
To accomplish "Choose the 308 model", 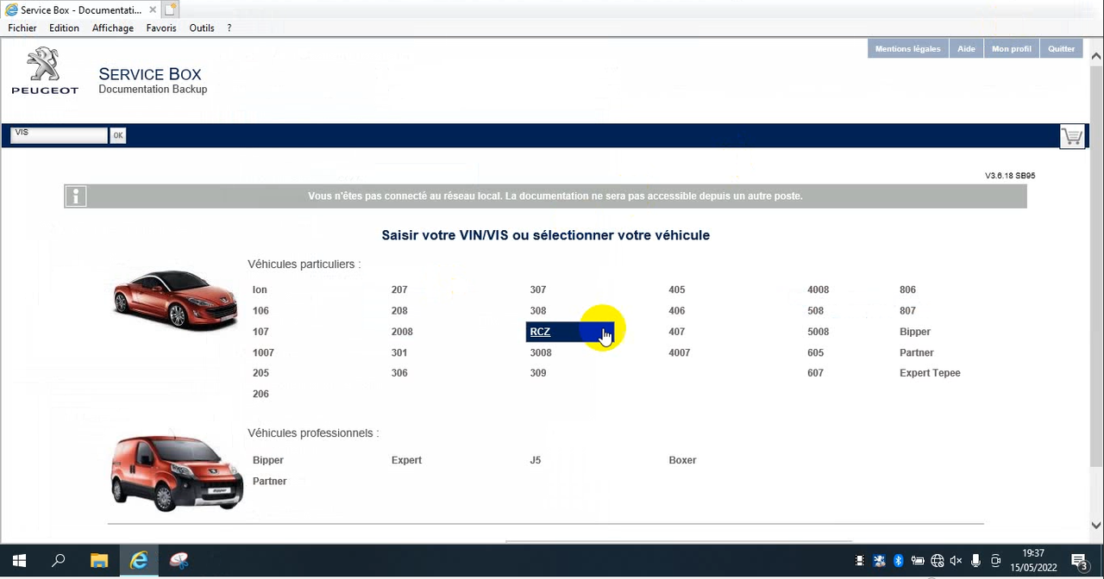I will point(538,311).
